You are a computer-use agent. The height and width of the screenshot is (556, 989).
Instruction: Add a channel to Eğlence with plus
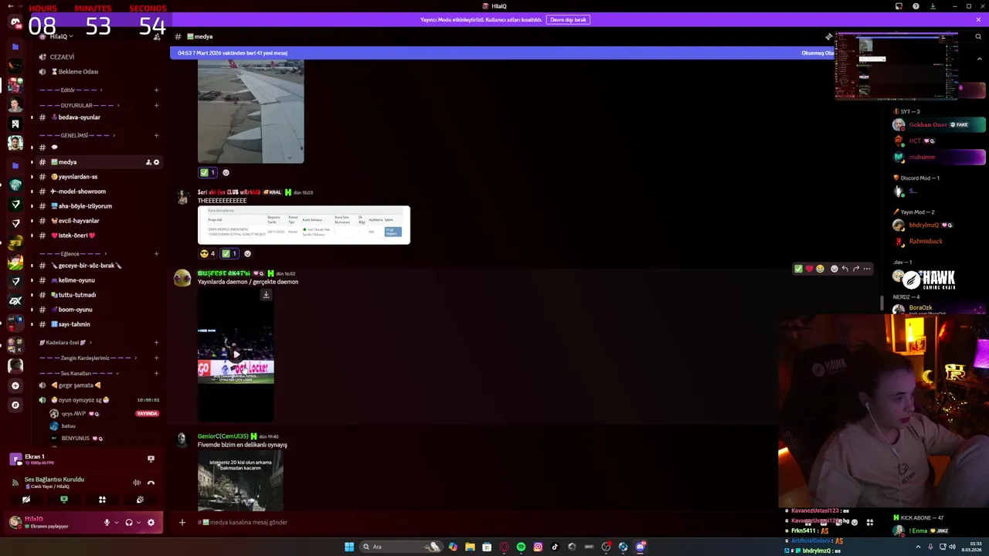click(x=156, y=253)
